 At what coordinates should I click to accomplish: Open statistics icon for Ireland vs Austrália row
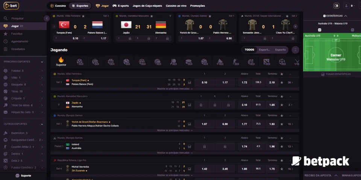(190, 146)
